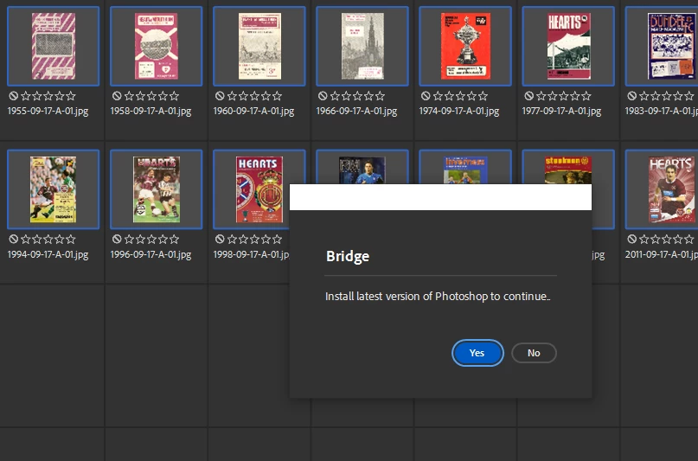Select the 1977 HEARTS programme thumbnail
The image size is (698, 461).
[568, 46]
